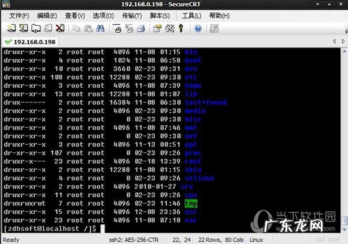
Task: Click the Print printer icon
Action: click(141, 28)
